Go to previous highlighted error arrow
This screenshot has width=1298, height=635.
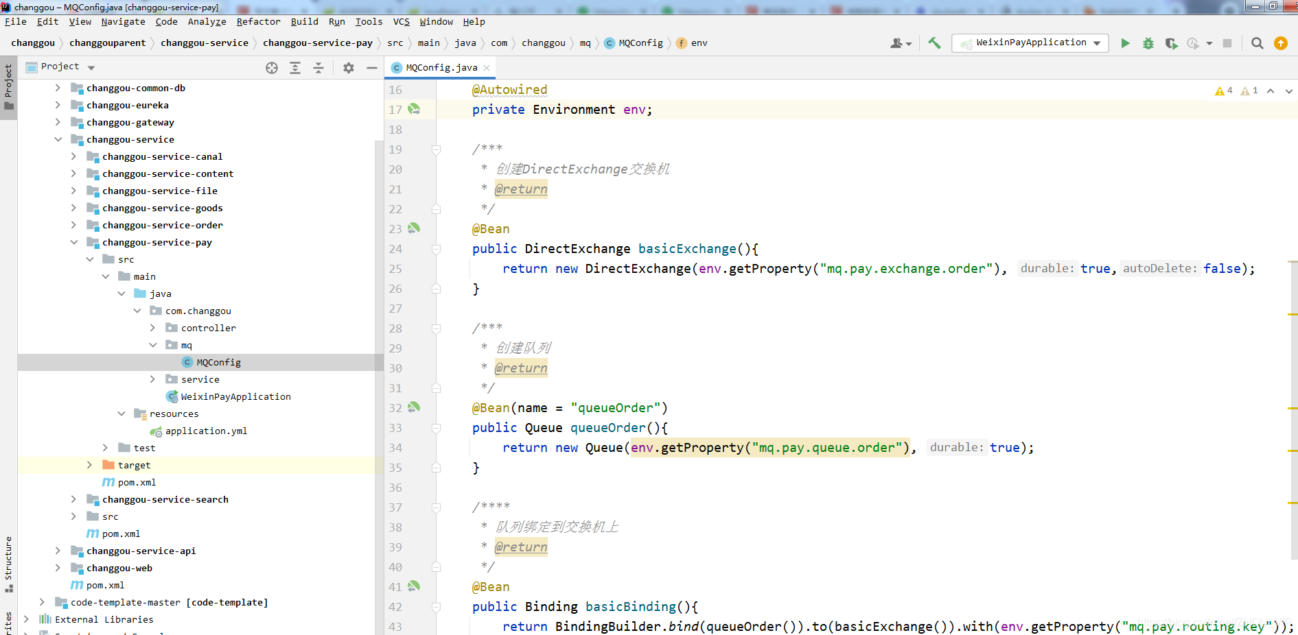click(x=1271, y=91)
